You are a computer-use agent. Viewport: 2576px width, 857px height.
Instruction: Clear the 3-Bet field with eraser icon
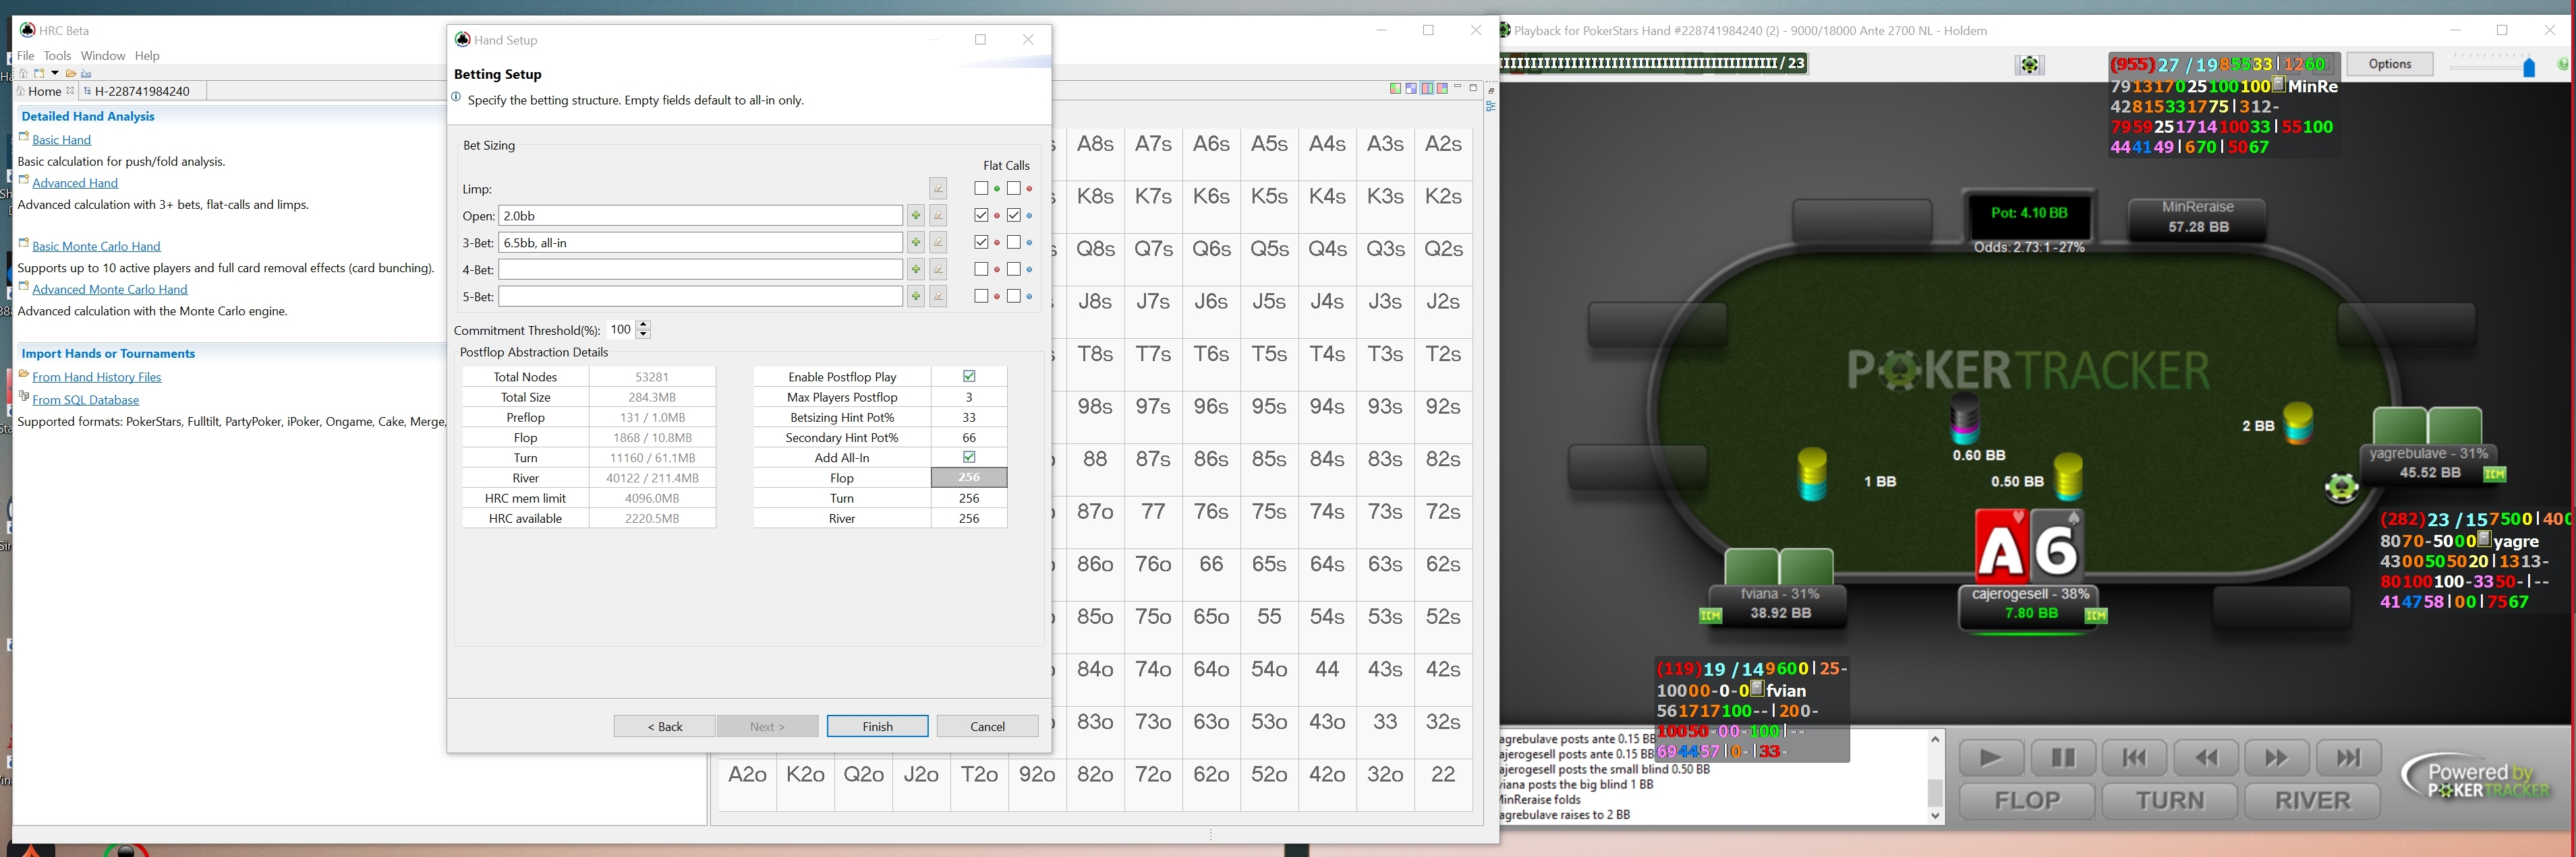pos(938,243)
